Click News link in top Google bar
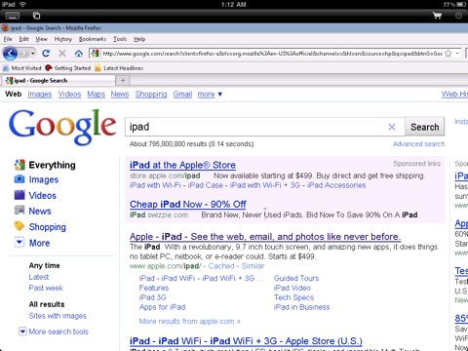 [120, 95]
